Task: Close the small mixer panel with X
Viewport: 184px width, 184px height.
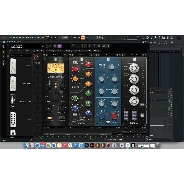Action: 171,89
